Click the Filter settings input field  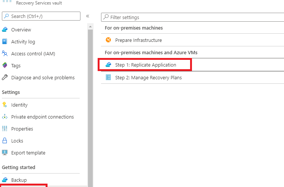click(x=193, y=17)
